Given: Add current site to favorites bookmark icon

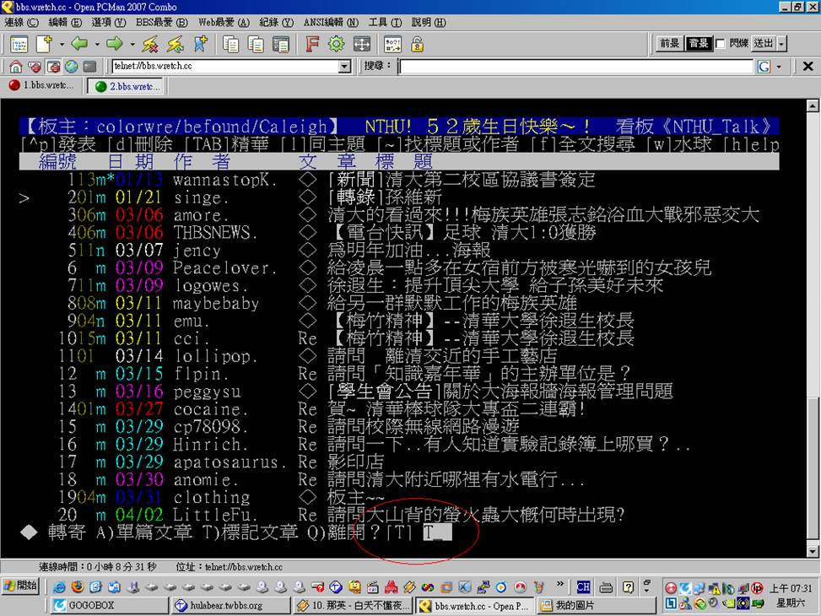Looking at the screenshot, I should (201, 44).
